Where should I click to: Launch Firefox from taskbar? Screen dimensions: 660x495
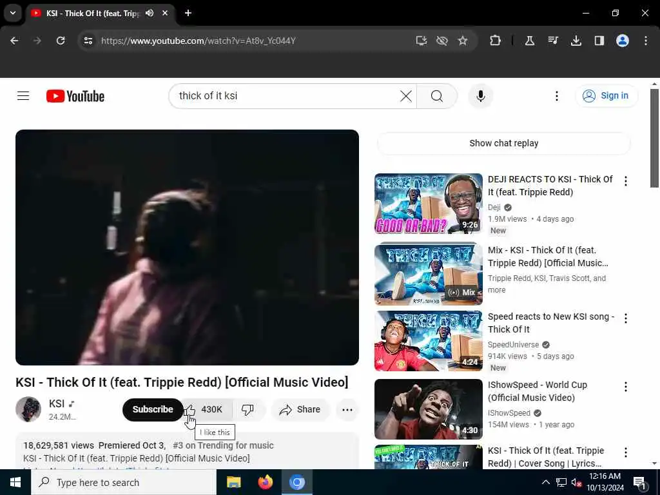[265, 482]
